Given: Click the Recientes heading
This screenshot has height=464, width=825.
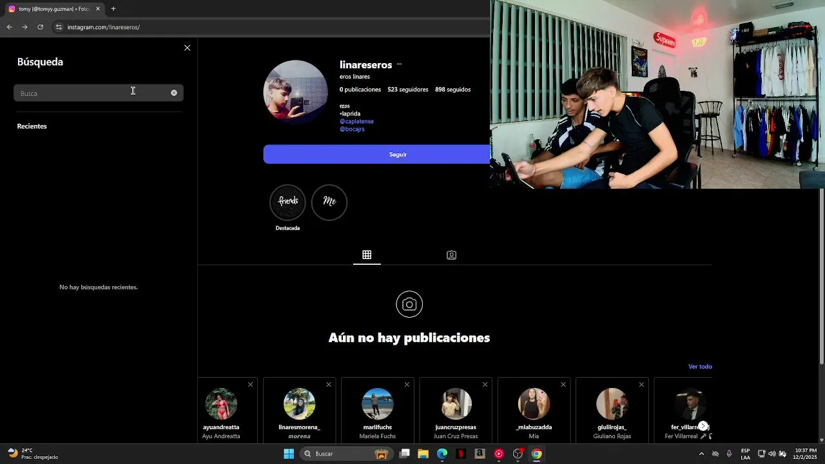Looking at the screenshot, I should click(32, 126).
